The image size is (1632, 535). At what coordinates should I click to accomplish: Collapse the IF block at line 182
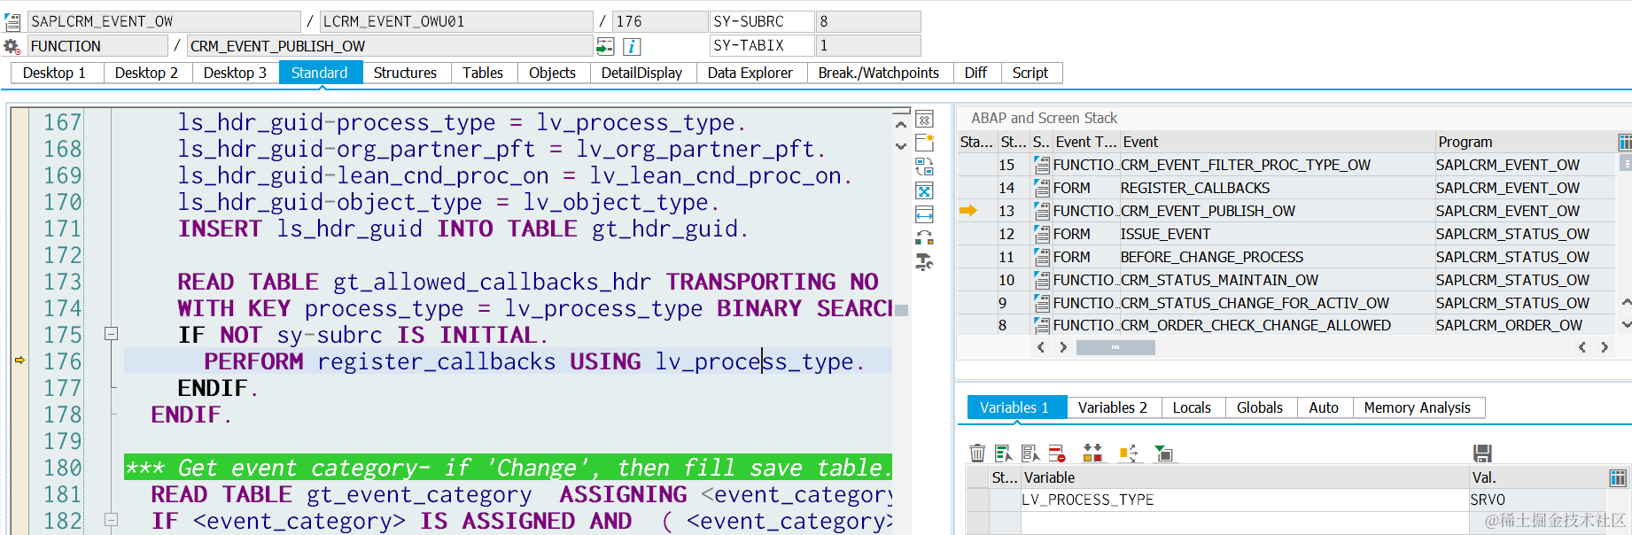[111, 520]
